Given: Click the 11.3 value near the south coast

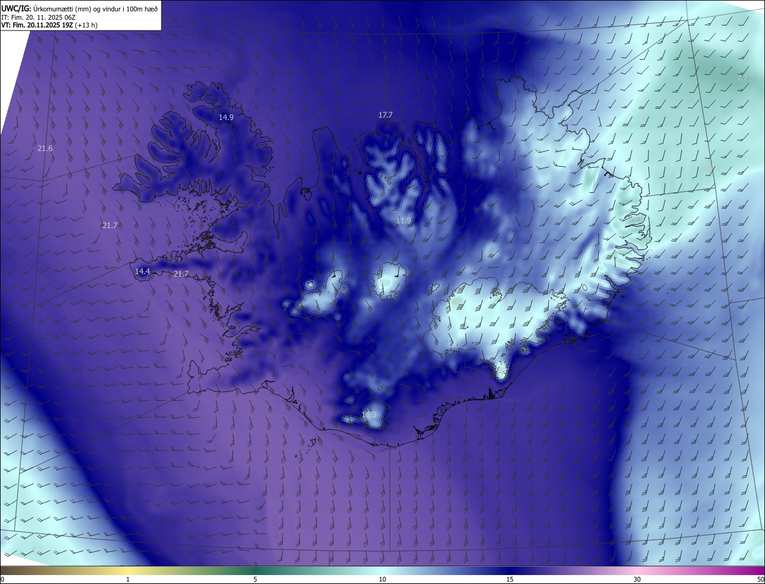Looking at the screenshot, I should coord(369,415).
